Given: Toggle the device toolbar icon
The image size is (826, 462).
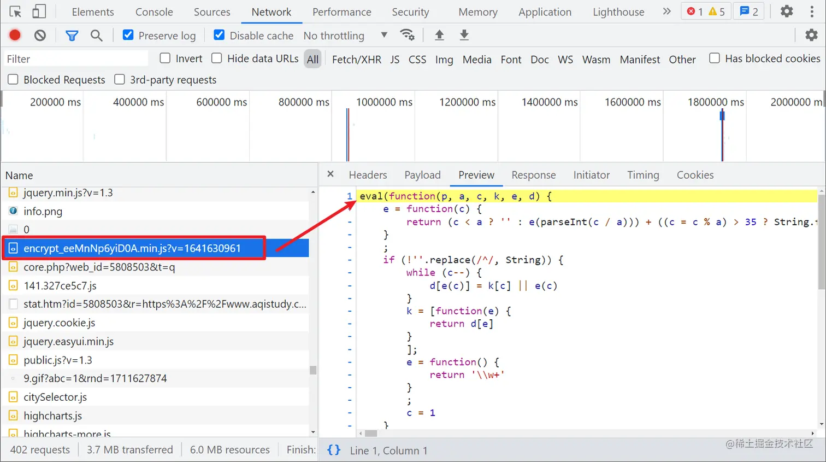Looking at the screenshot, I should (x=39, y=11).
